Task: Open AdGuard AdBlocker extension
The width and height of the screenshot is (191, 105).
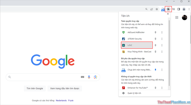Action: point(137,32)
